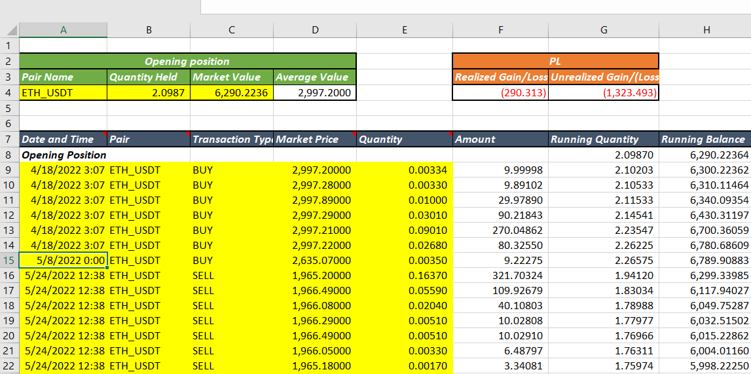Image resolution: width=751 pixels, height=374 pixels.
Task: Click the 2,635.07000 market price cell
Action: pyautogui.click(x=315, y=261)
